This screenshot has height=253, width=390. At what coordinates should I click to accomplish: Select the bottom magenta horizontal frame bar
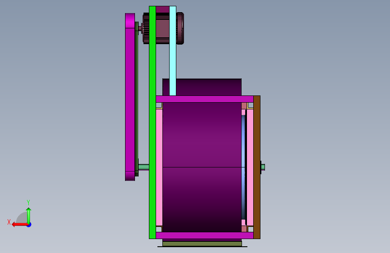(x=205, y=235)
